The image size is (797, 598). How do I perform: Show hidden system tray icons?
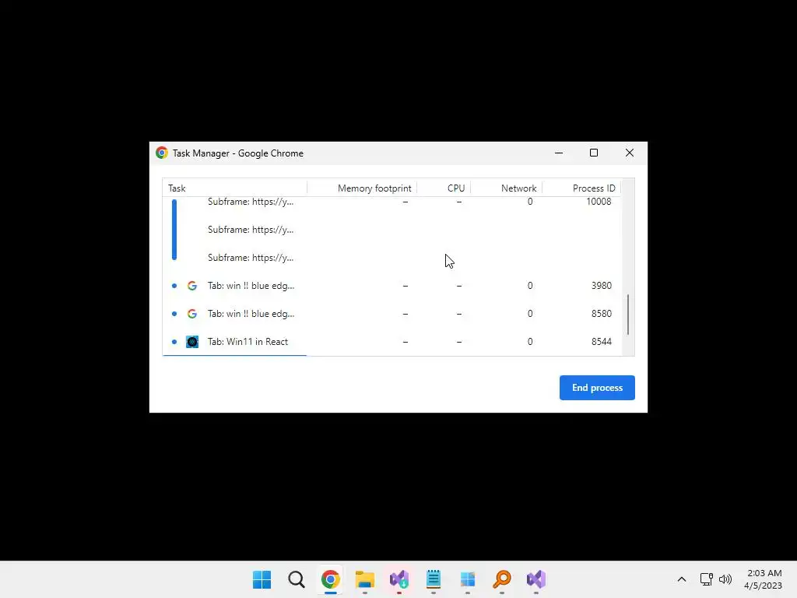682,579
